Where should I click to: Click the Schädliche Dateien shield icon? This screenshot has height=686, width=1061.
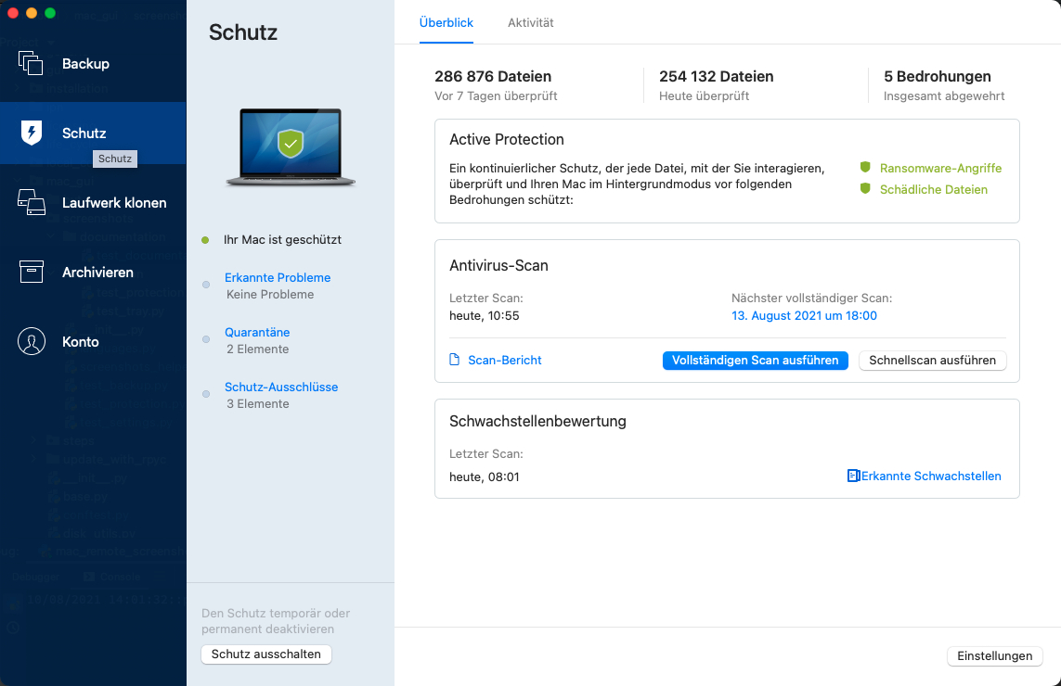pyautogui.click(x=865, y=188)
